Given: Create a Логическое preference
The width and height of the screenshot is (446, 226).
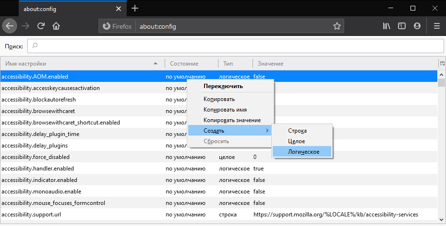Looking at the screenshot, I should (302, 152).
